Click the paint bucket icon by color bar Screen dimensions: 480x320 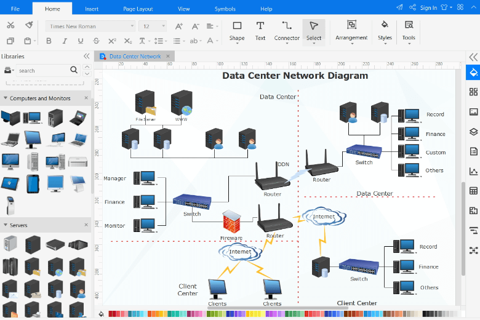point(102,314)
